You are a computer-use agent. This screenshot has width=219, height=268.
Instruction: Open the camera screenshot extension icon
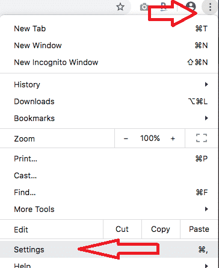point(144,7)
